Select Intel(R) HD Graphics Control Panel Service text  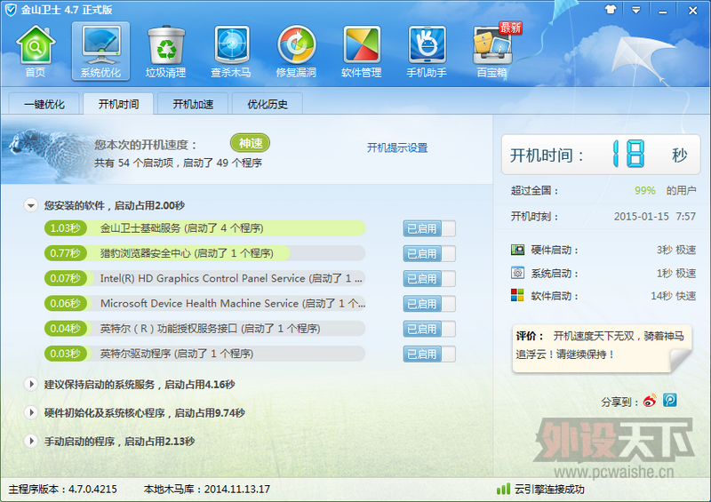[x=231, y=278]
